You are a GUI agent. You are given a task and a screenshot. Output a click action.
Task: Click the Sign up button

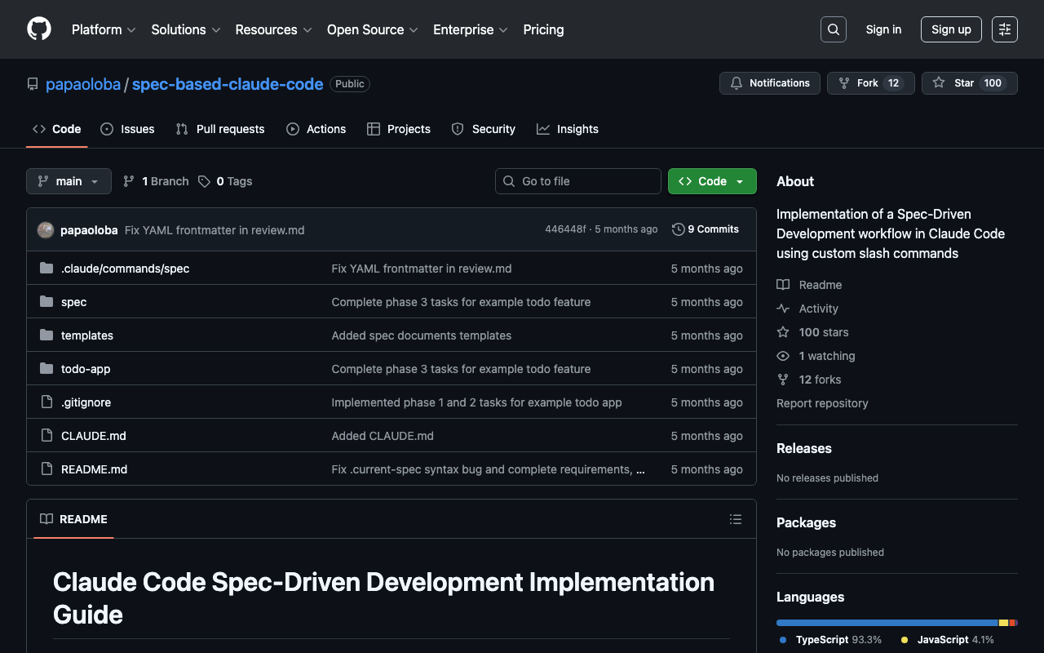(950, 29)
